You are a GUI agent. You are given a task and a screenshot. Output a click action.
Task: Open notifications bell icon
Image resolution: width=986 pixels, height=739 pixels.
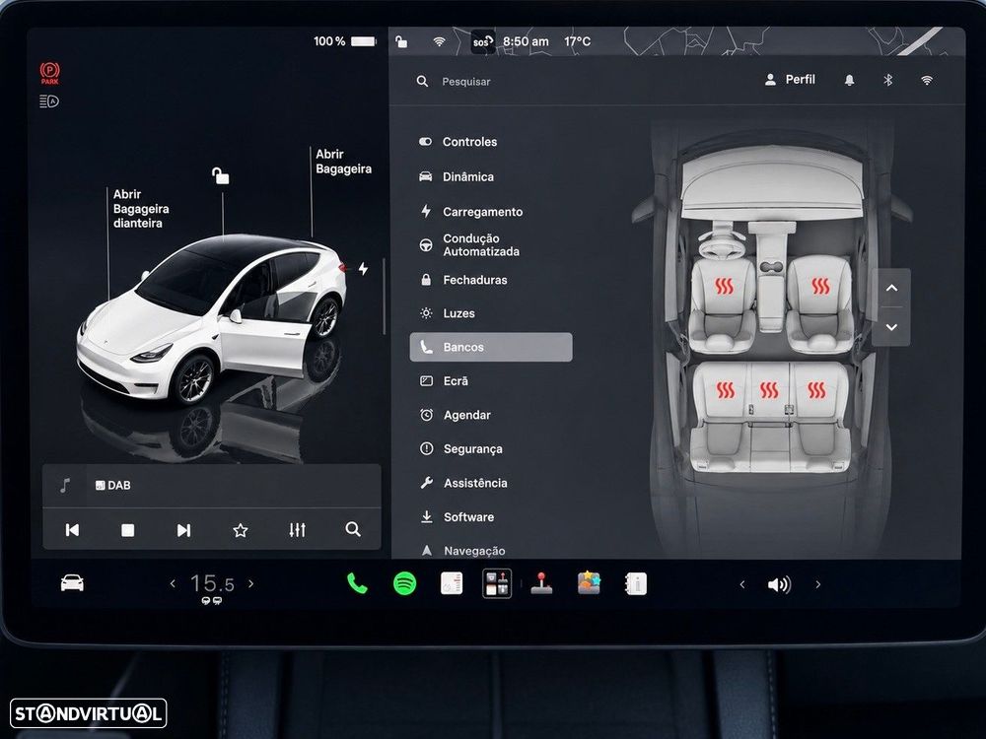click(x=850, y=81)
